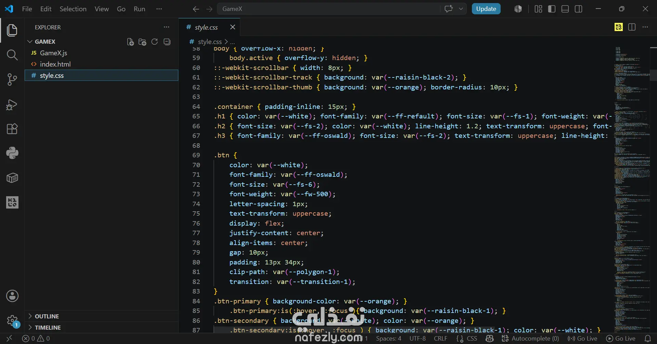Open the remote window indicator
Screen dimensions: 657x344
coord(9,339)
